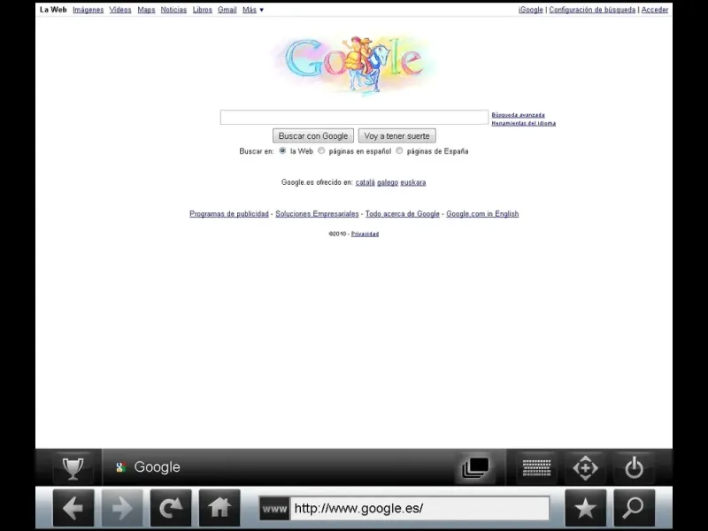This screenshot has width=708, height=531.
Task: Focus the Google search input field
Action: (354, 118)
